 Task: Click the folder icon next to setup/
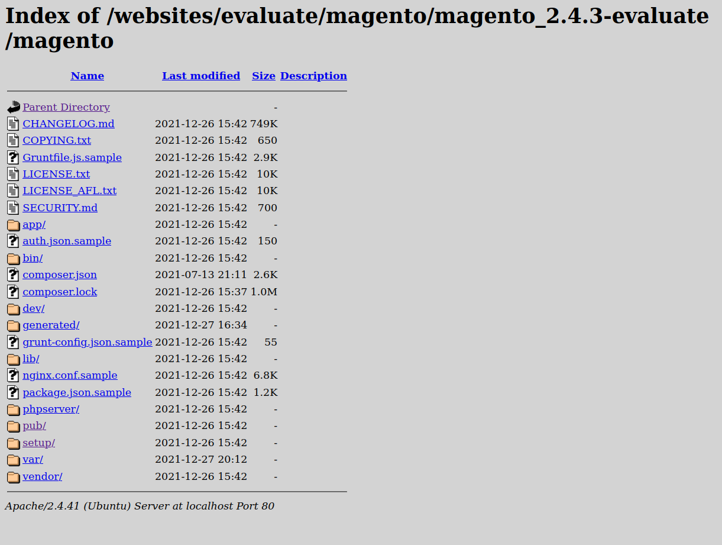(x=13, y=442)
